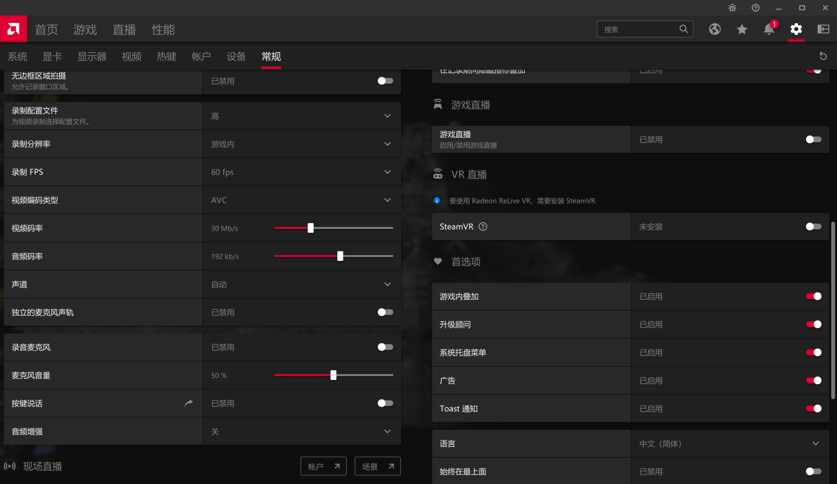Switch to 帐户 tab
Image resolution: width=837 pixels, height=484 pixels.
tap(201, 56)
